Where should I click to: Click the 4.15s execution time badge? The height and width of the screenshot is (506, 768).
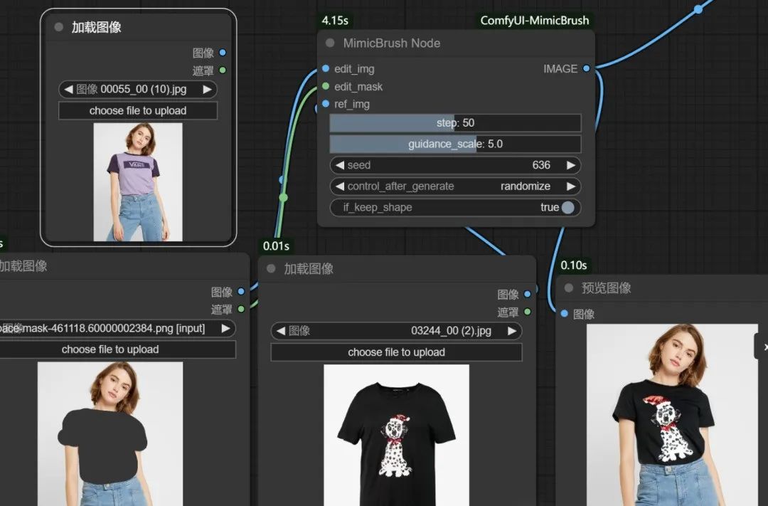335,21
